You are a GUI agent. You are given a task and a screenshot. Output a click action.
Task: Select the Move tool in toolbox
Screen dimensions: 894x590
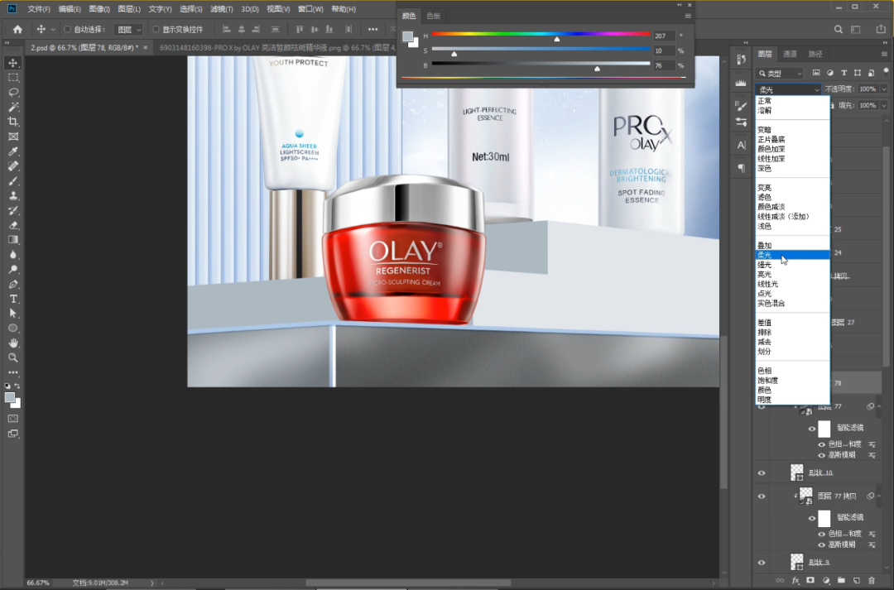[13, 63]
